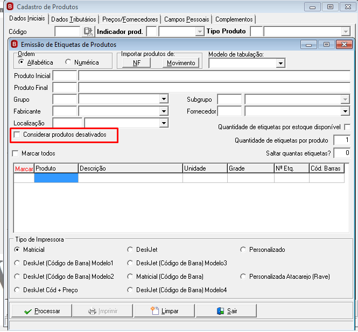Click the Subgrupo code field
This screenshot has width=358, height=332.
tap(229, 99)
